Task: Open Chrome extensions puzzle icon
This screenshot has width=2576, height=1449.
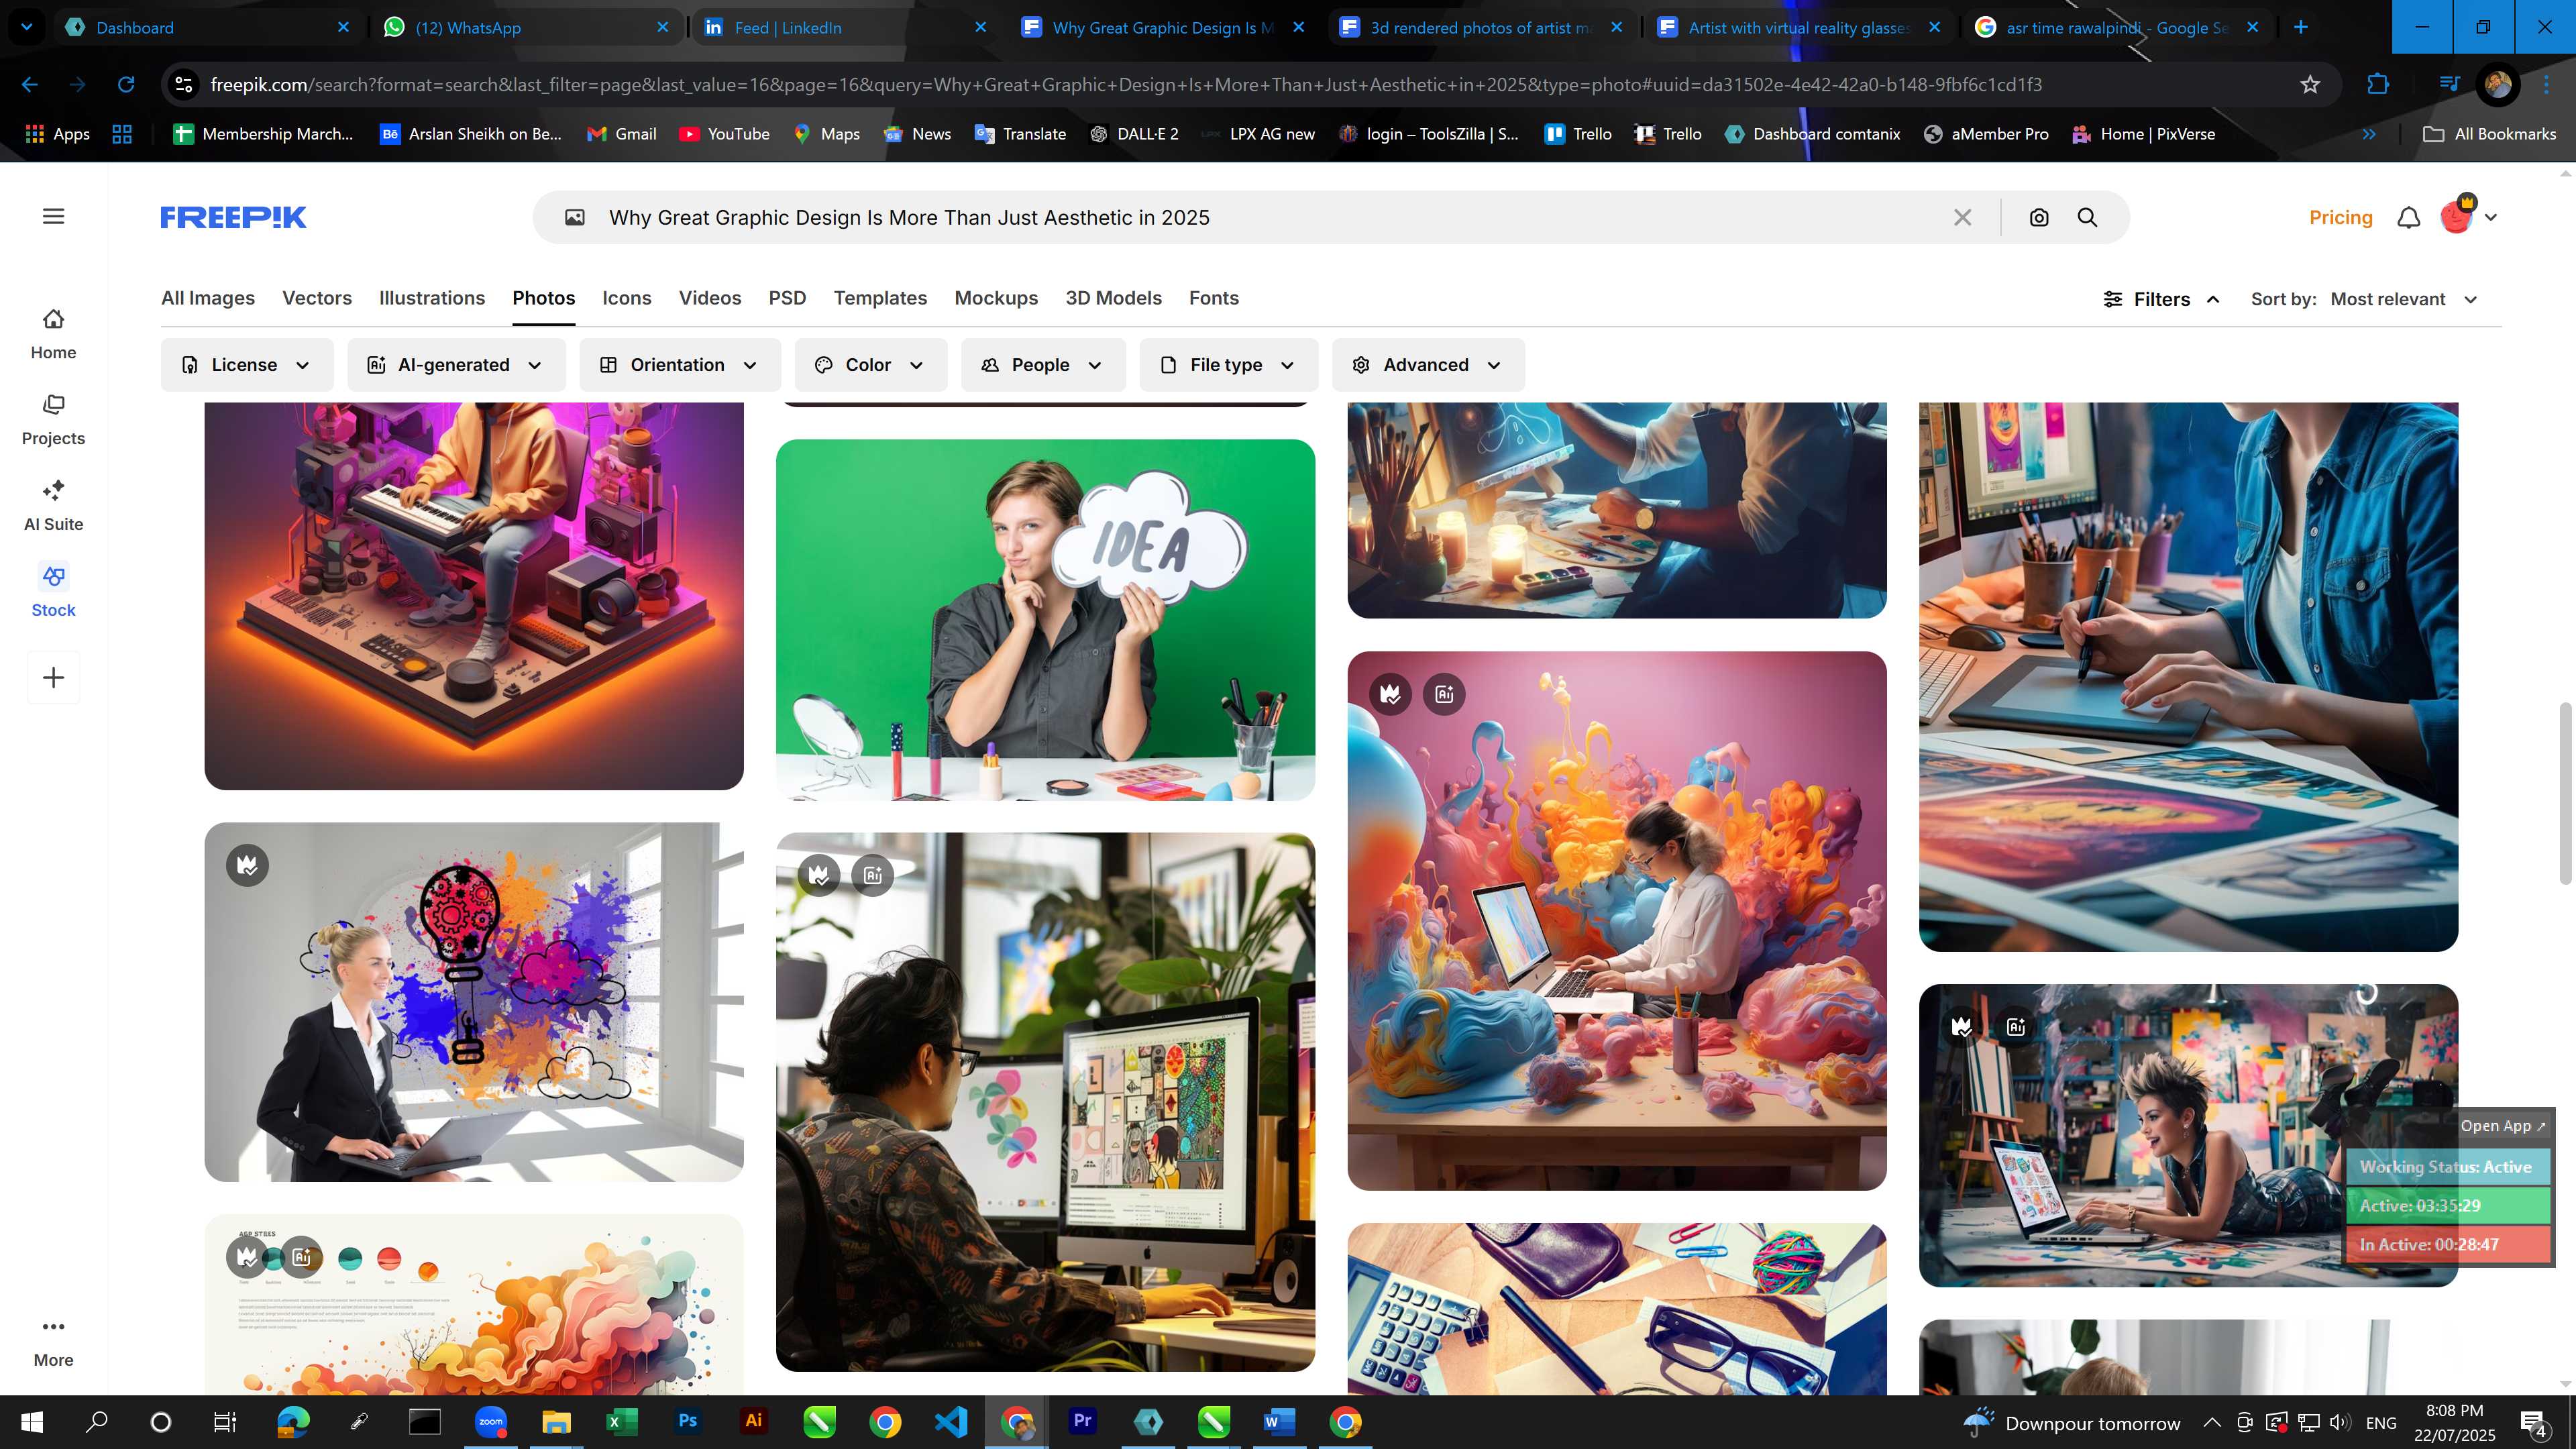Action: coord(2378,84)
